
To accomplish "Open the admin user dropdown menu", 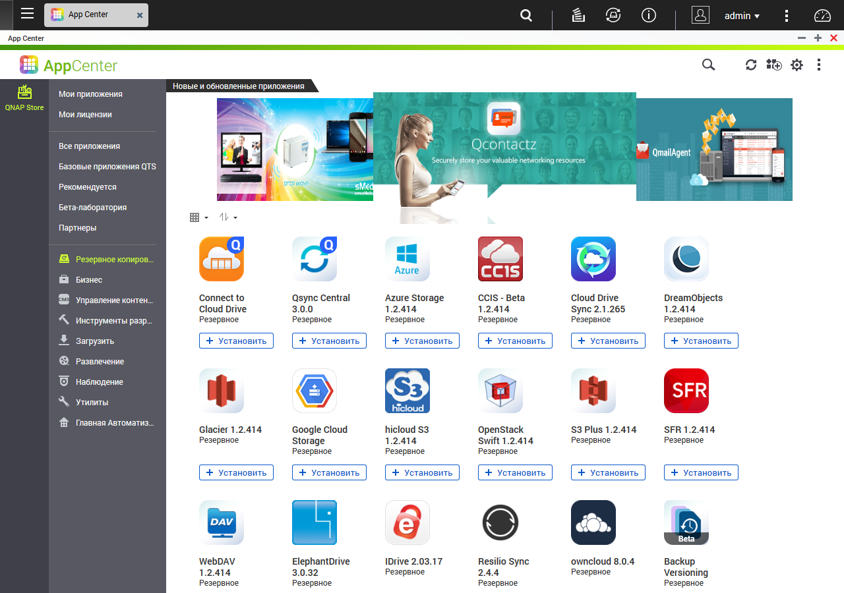I will (x=742, y=16).
